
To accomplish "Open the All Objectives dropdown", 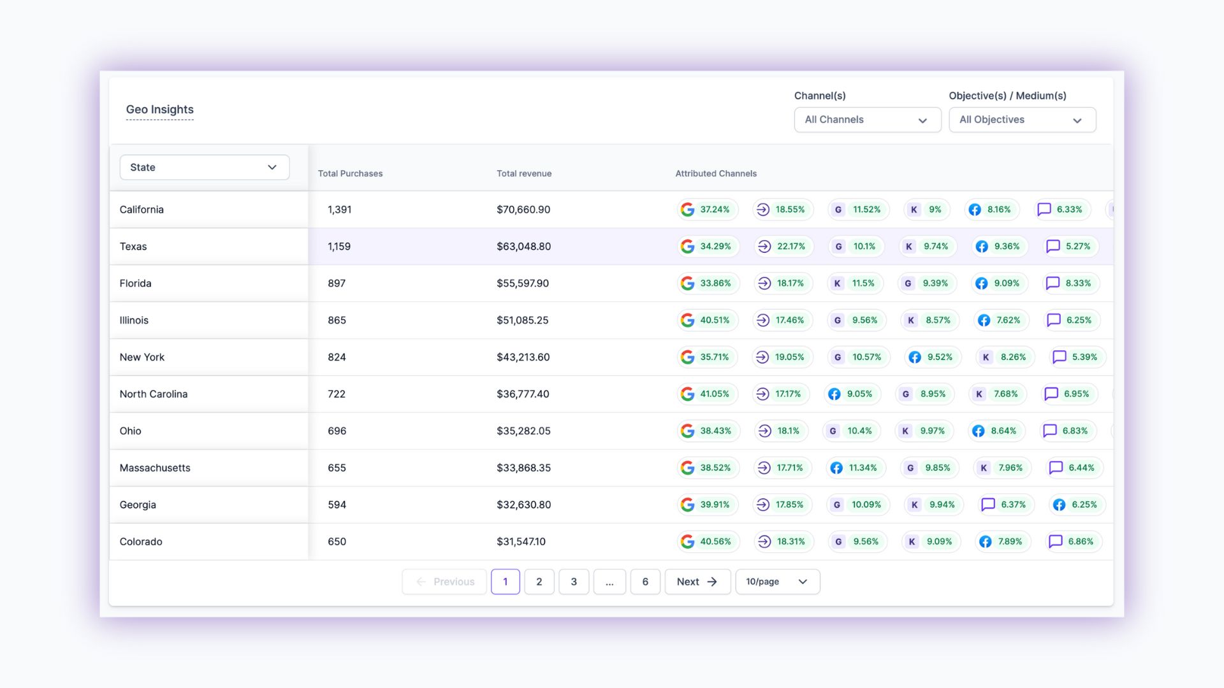I will (1022, 120).
